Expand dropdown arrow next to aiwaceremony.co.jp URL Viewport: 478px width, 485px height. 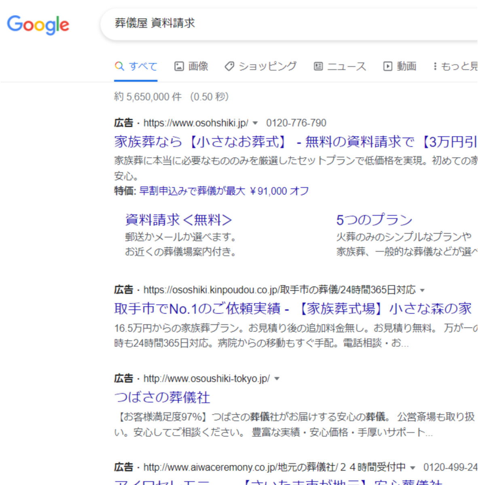coord(412,468)
